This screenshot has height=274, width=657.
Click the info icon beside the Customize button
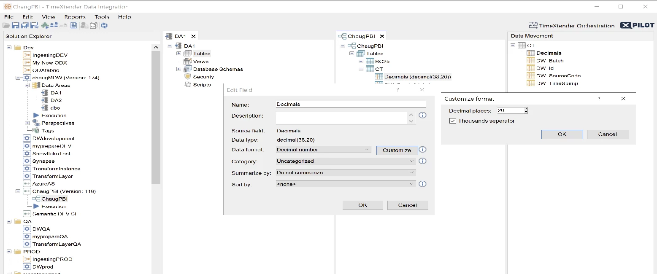pyautogui.click(x=422, y=150)
